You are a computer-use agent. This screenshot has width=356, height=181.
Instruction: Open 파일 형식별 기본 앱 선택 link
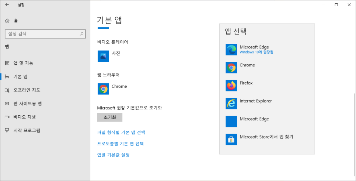(x=121, y=133)
